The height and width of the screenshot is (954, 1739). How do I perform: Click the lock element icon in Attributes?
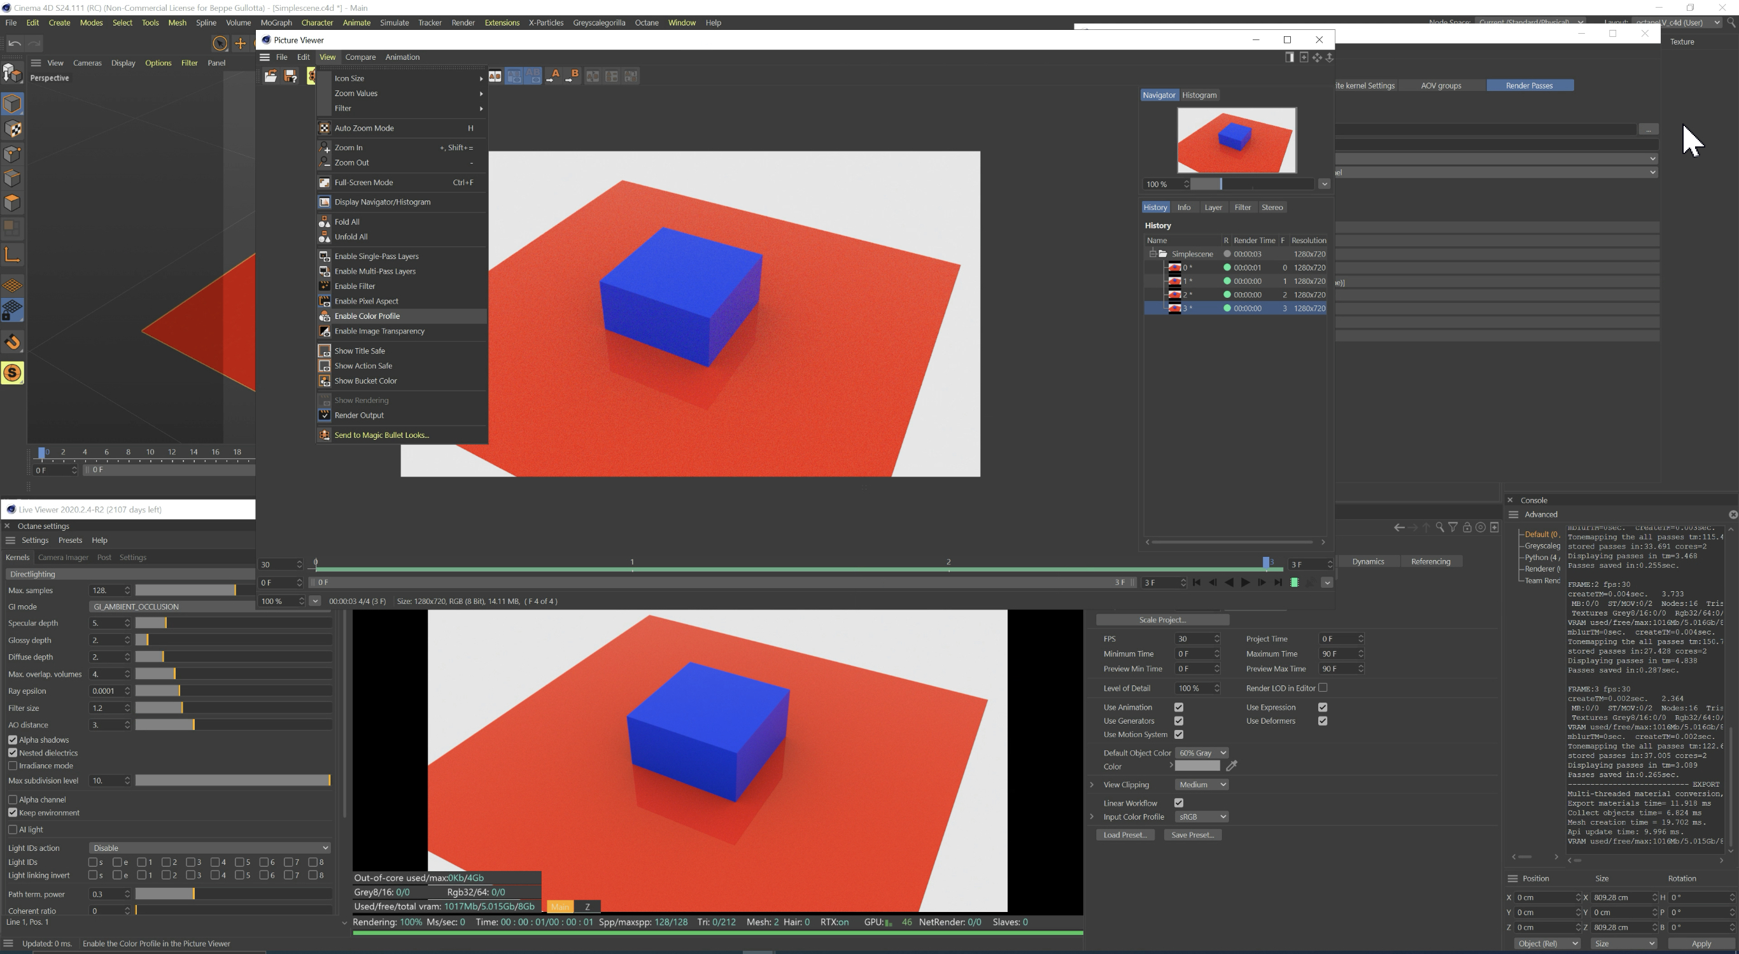click(1467, 528)
